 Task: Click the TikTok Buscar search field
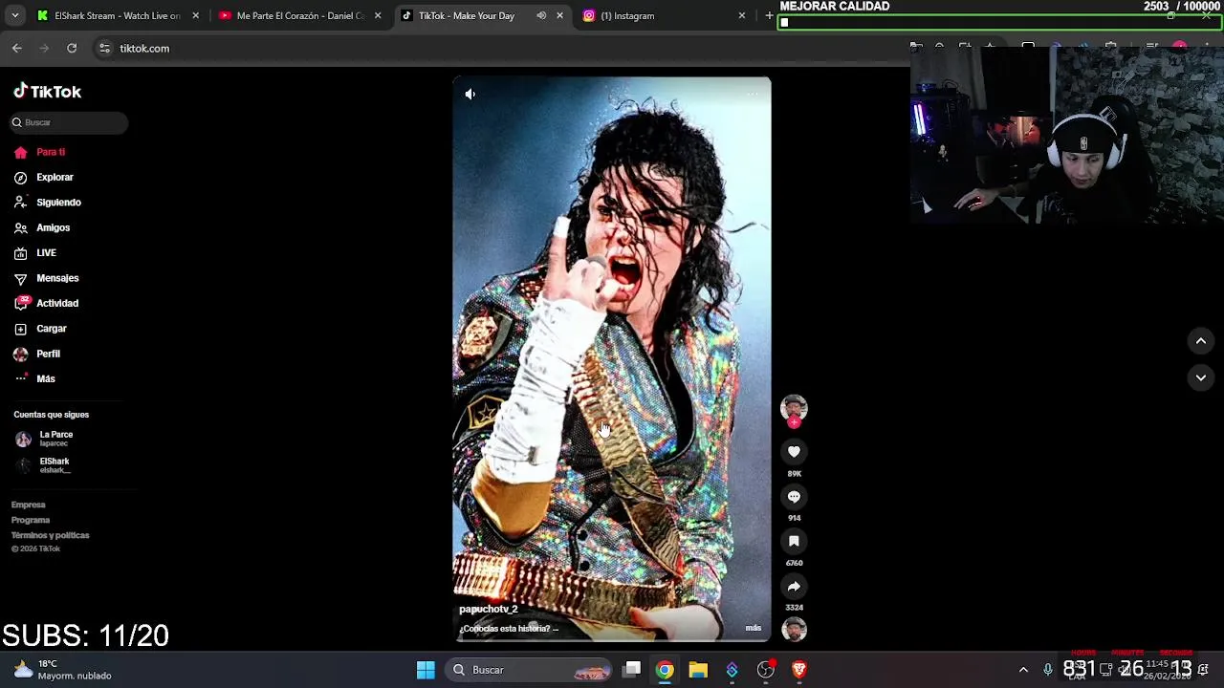[68, 122]
